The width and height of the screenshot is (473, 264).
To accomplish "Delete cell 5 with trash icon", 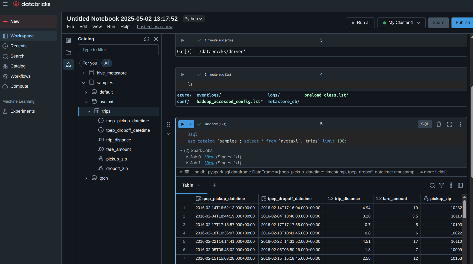I will (x=439, y=124).
